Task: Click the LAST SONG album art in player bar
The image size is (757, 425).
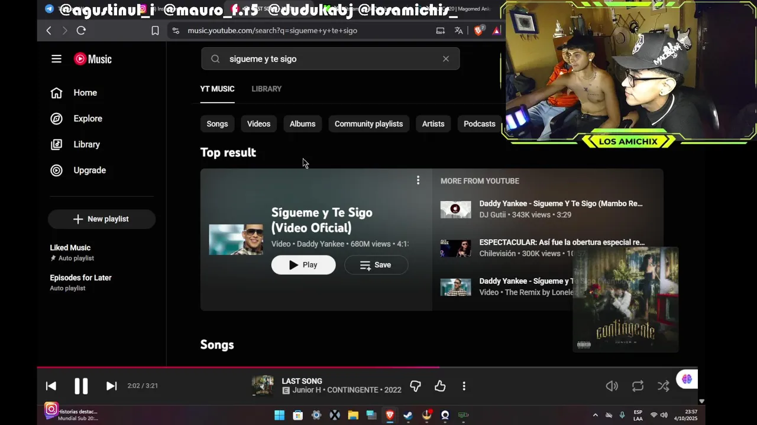Action: (x=263, y=386)
